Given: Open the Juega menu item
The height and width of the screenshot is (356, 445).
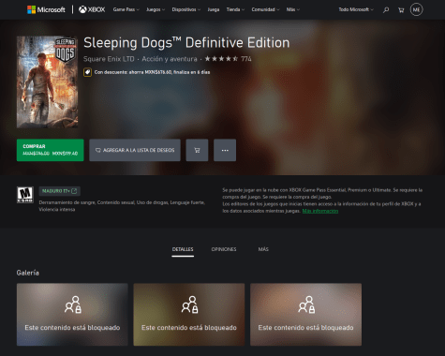Looking at the screenshot, I should point(214,9).
